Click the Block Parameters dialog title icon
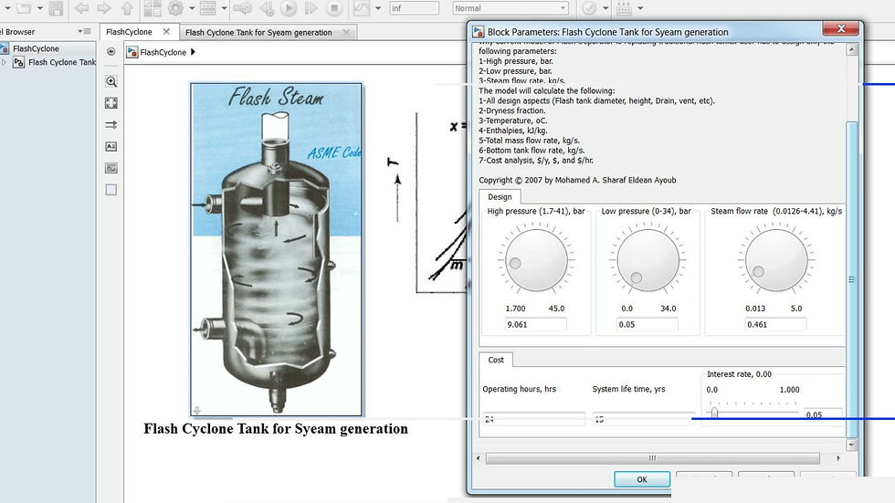 point(479,32)
